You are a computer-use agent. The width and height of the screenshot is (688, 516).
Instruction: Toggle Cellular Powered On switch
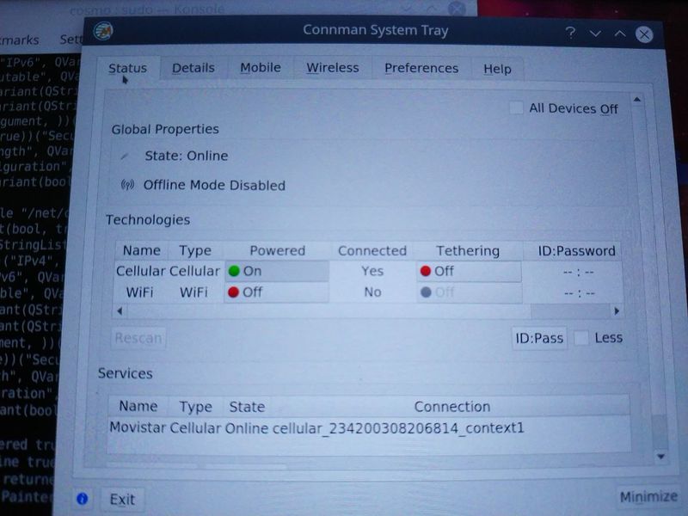point(276,271)
